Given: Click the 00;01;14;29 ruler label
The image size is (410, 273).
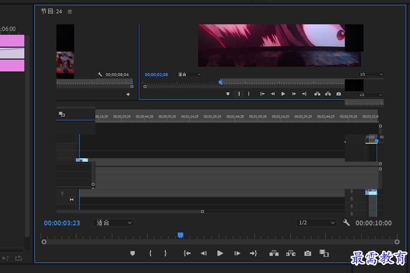Looking at the screenshot, I should click(190, 117).
